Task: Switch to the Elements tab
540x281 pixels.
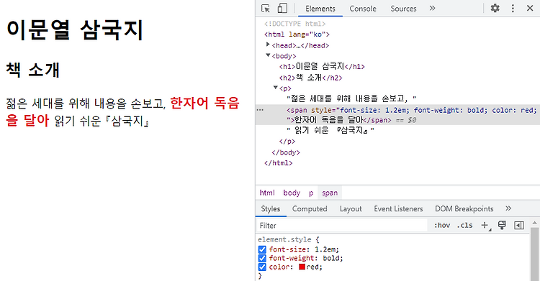Action: coord(320,9)
